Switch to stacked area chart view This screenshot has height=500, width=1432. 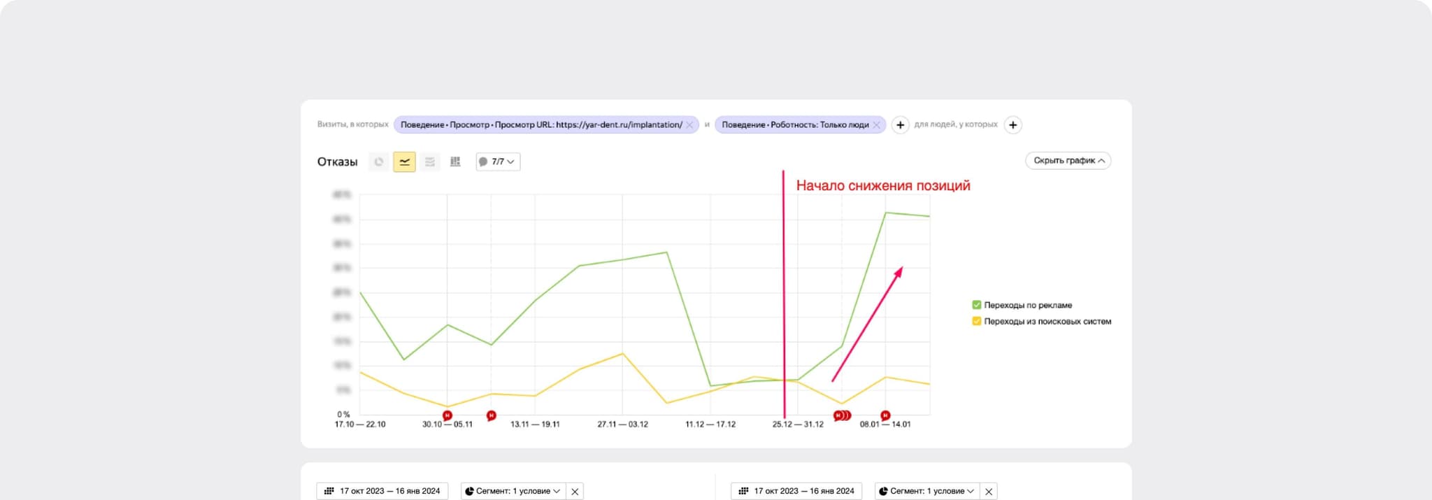click(x=430, y=162)
